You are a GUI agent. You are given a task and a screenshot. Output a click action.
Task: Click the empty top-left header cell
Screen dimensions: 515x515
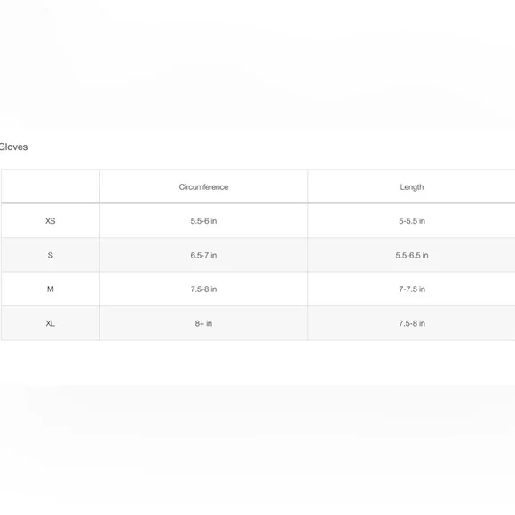click(51, 186)
